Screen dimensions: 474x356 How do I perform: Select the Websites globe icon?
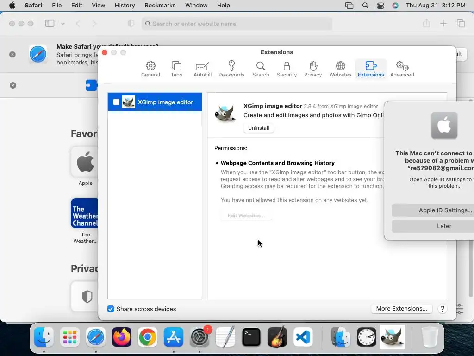(x=340, y=66)
